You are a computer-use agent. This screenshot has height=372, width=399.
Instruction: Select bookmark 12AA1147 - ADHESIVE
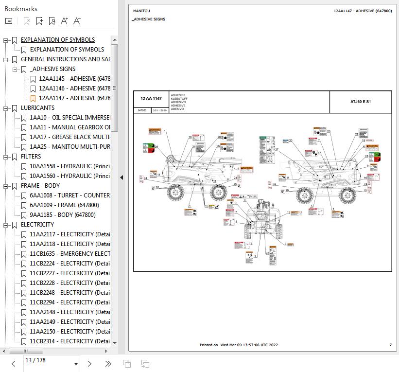[x=74, y=98]
